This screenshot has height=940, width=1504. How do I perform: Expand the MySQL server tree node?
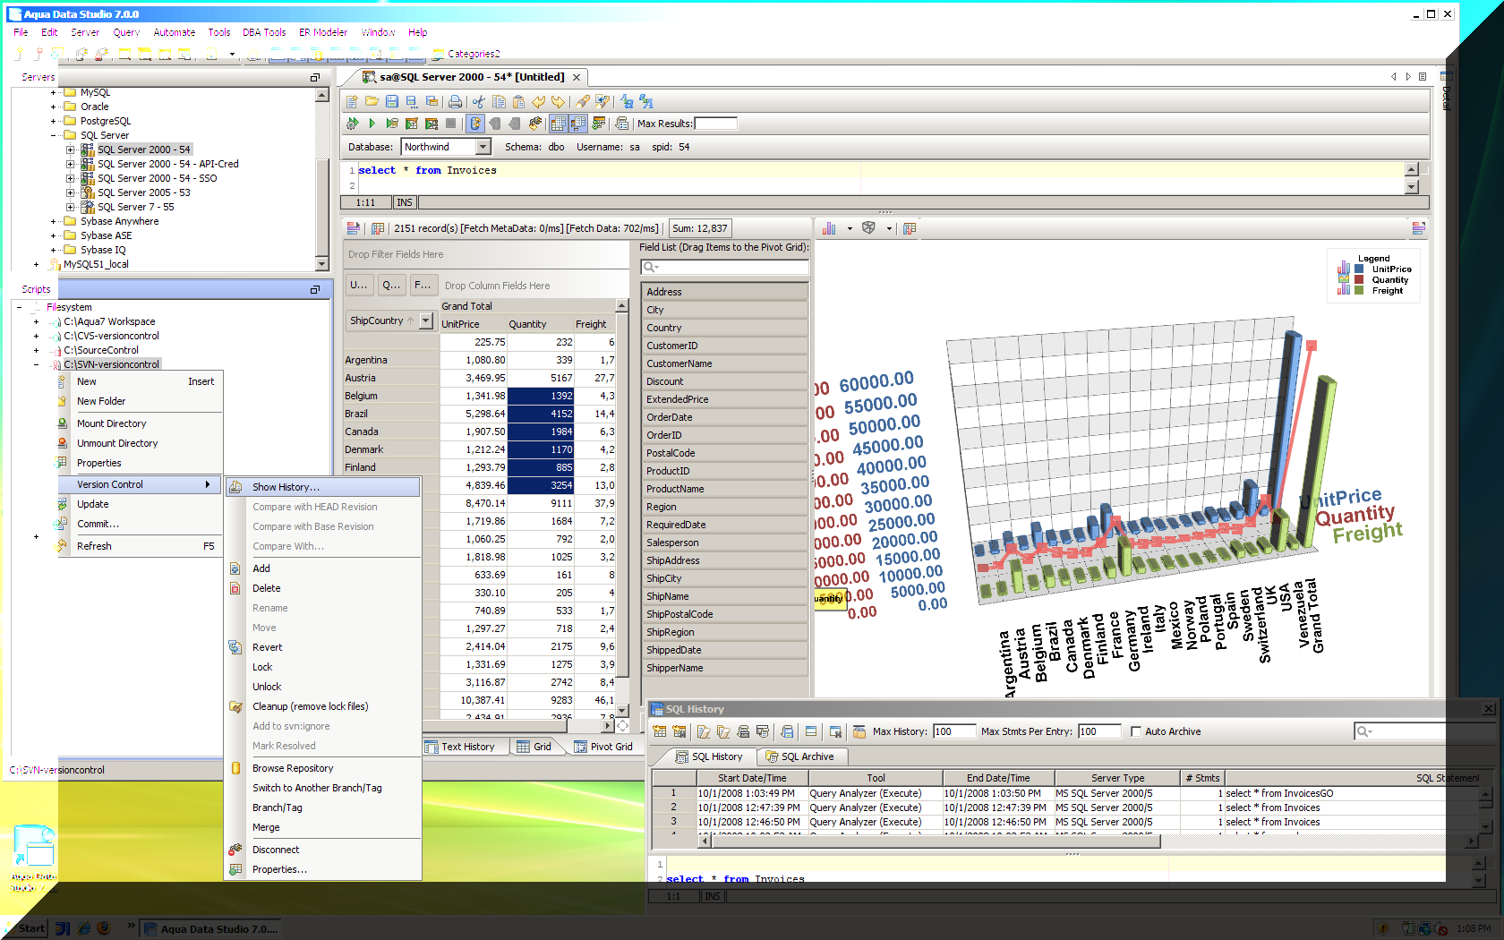(53, 92)
